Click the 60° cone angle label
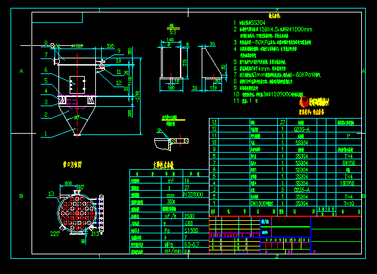The width and height of the screenshot is (377, 274). pyautogui.click(x=76, y=117)
